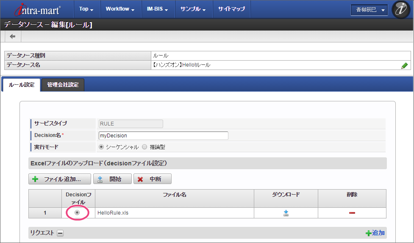
Task: Select HelloRule.xls as the Decision file
Action: 77,212
